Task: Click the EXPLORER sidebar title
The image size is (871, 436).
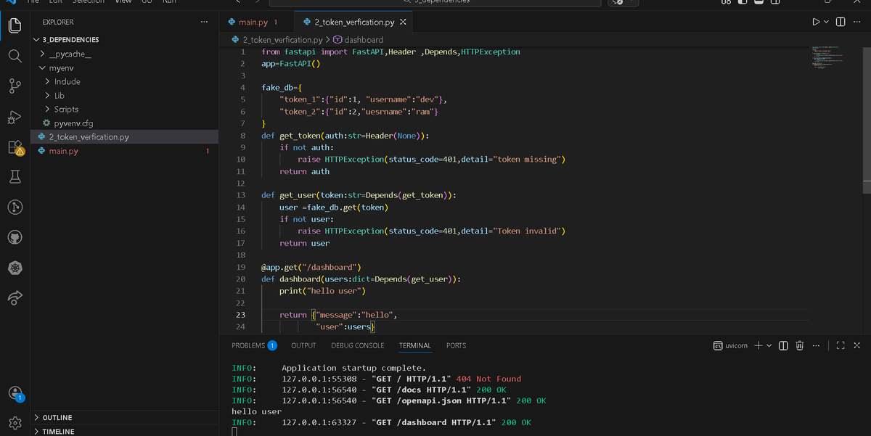Action: tap(58, 22)
